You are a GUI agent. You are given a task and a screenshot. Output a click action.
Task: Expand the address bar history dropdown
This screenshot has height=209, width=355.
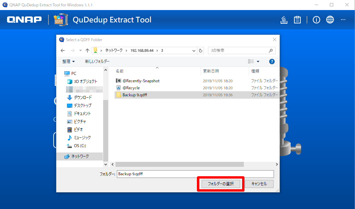tap(194, 50)
